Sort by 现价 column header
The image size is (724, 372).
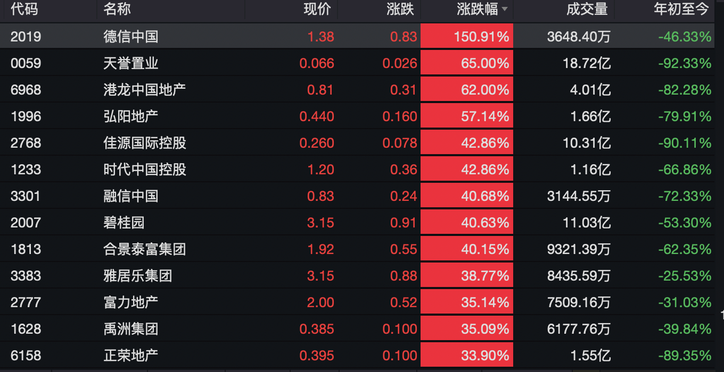(x=317, y=10)
